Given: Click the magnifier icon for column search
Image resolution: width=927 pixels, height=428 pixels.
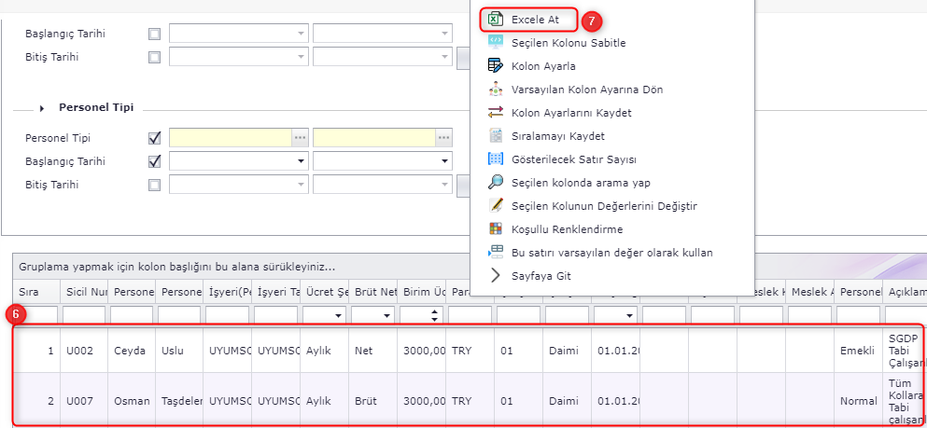Looking at the screenshot, I should pos(495,183).
